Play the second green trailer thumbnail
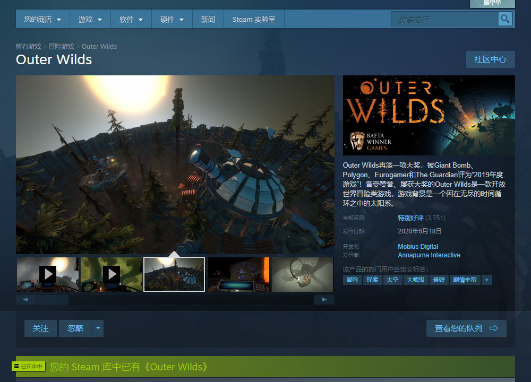The height and width of the screenshot is (382, 531). (x=112, y=274)
